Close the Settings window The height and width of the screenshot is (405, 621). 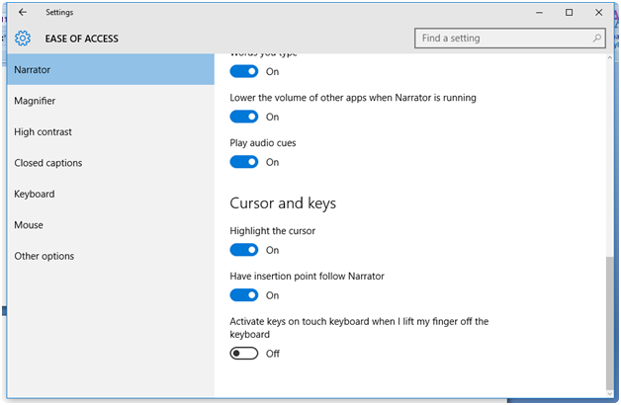(x=597, y=13)
